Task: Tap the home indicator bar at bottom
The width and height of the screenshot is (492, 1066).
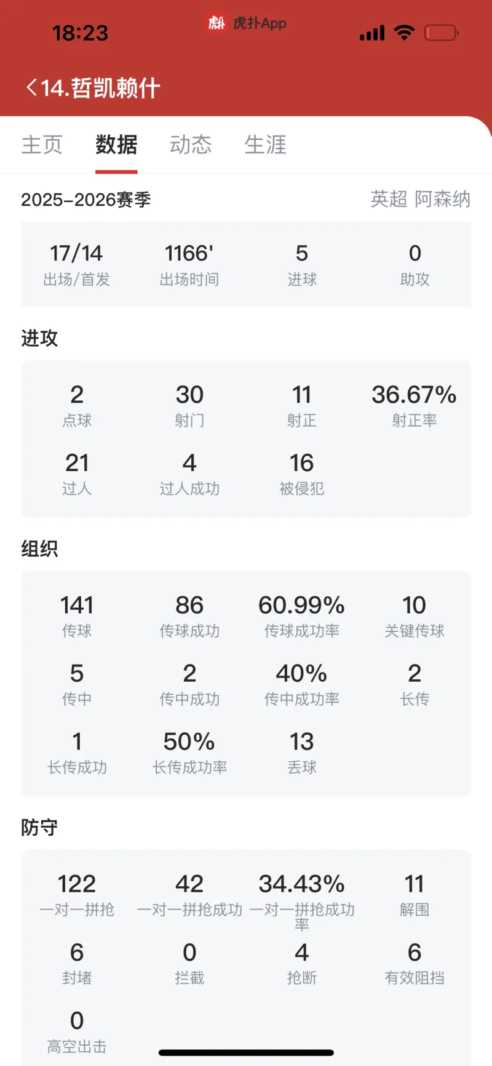Action: [246, 1052]
